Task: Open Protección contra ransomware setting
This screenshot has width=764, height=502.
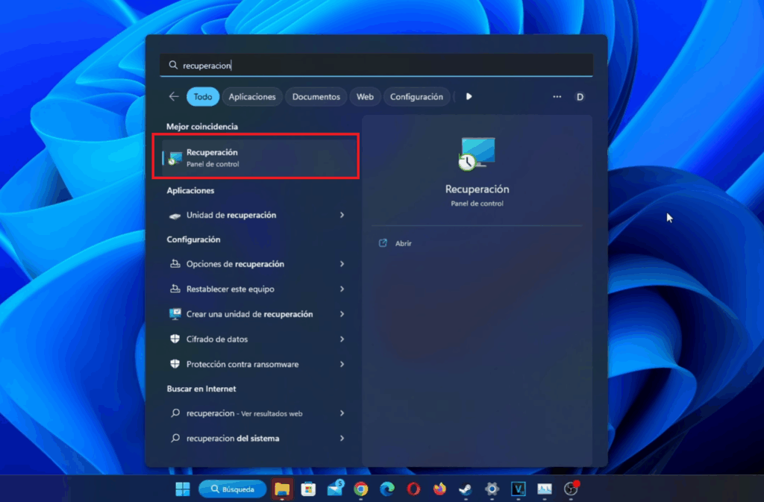Action: tap(257, 364)
